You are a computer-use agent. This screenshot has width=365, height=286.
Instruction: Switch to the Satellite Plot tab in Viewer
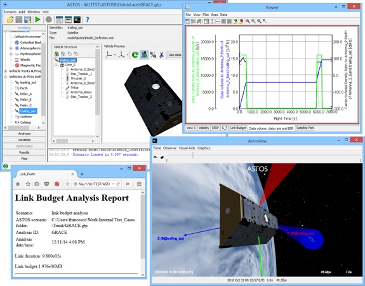click(x=305, y=128)
